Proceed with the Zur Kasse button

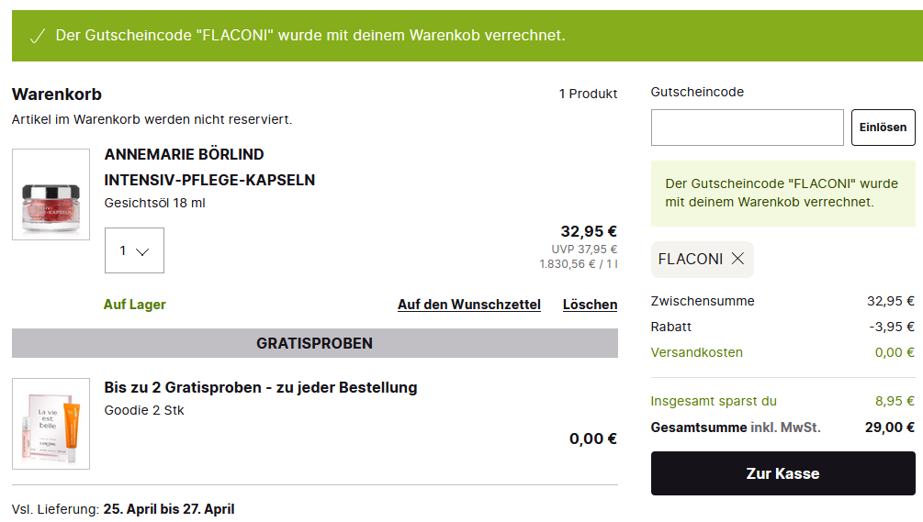782,473
